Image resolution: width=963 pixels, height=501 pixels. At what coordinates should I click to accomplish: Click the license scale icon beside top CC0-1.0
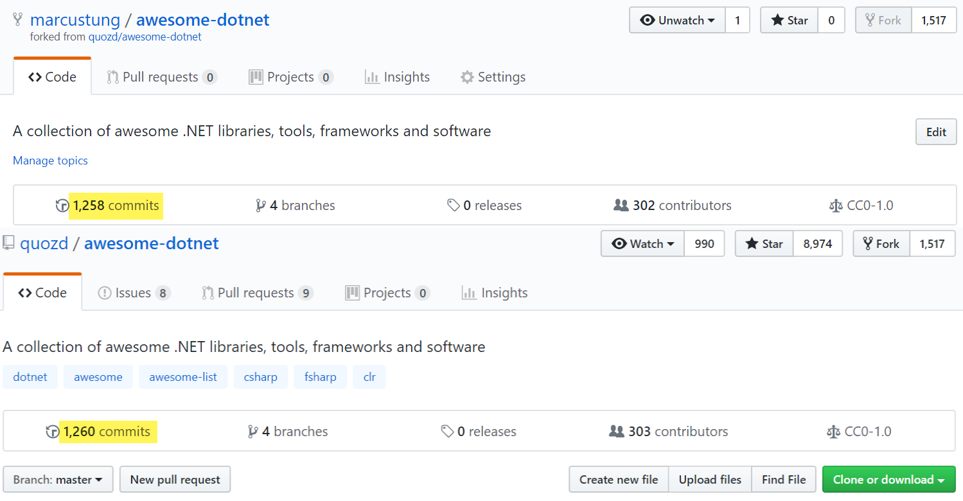point(835,206)
